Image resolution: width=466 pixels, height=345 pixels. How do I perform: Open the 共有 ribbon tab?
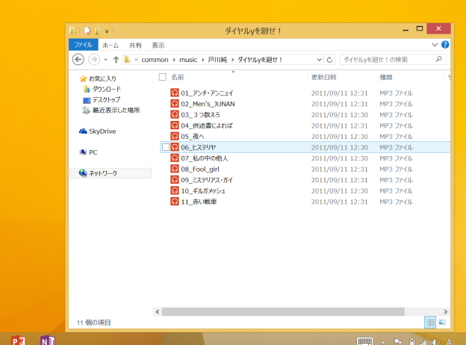tap(135, 45)
